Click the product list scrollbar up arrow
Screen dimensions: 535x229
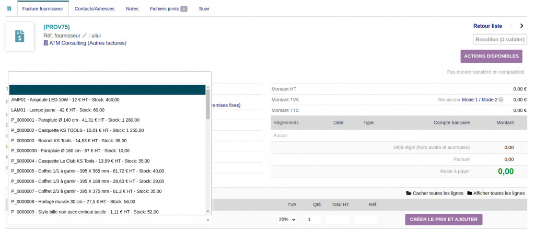(x=208, y=87)
